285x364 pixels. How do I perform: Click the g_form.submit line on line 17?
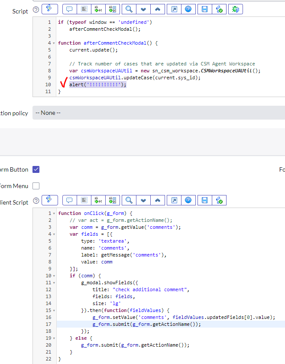coord(147,324)
